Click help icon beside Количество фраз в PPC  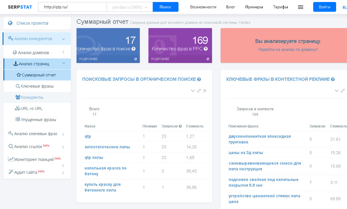point(206,49)
